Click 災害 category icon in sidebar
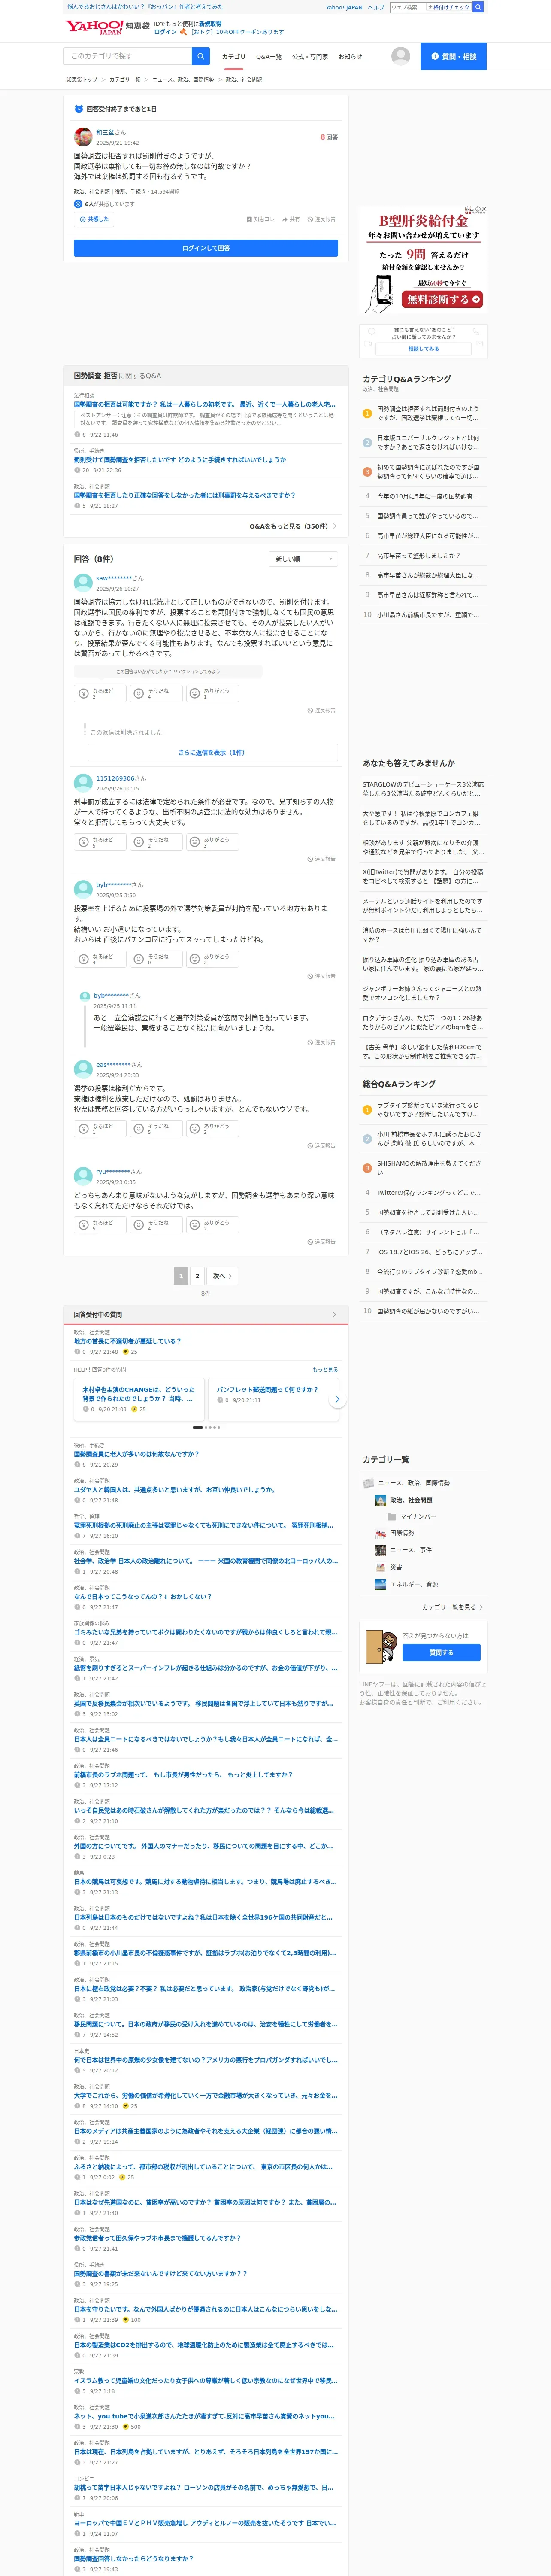The height and width of the screenshot is (2576, 551). [x=380, y=1567]
